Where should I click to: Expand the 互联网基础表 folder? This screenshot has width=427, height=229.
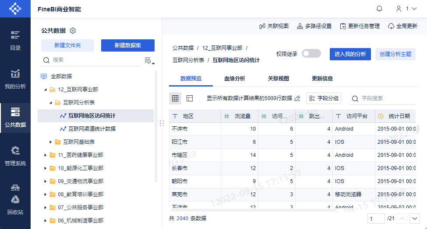(x=50, y=142)
